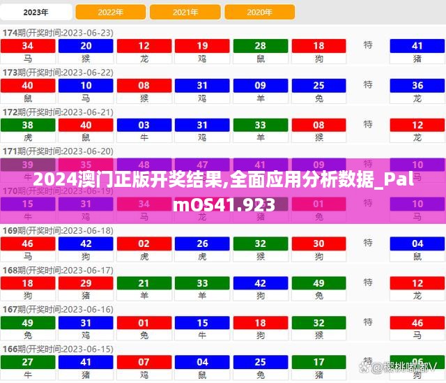Image resolution: width=446 pixels, height=383 pixels.
Task: Select green ball 49 in the 168期 row
Action: pos(319,283)
